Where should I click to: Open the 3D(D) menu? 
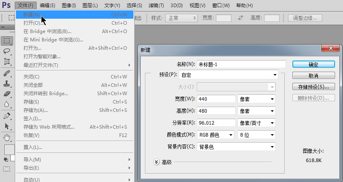[176, 6]
